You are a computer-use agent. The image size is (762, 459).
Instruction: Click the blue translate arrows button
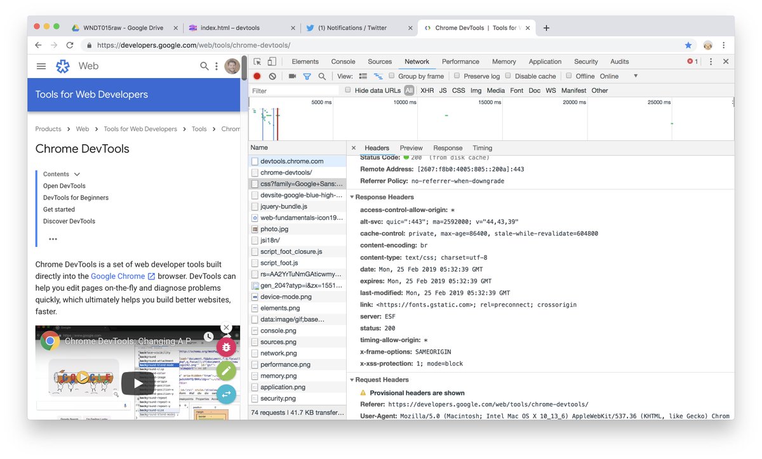coord(226,394)
